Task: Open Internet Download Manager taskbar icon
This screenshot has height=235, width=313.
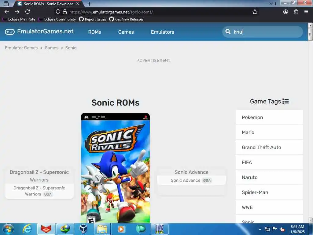Action: pyautogui.click(x=65, y=229)
